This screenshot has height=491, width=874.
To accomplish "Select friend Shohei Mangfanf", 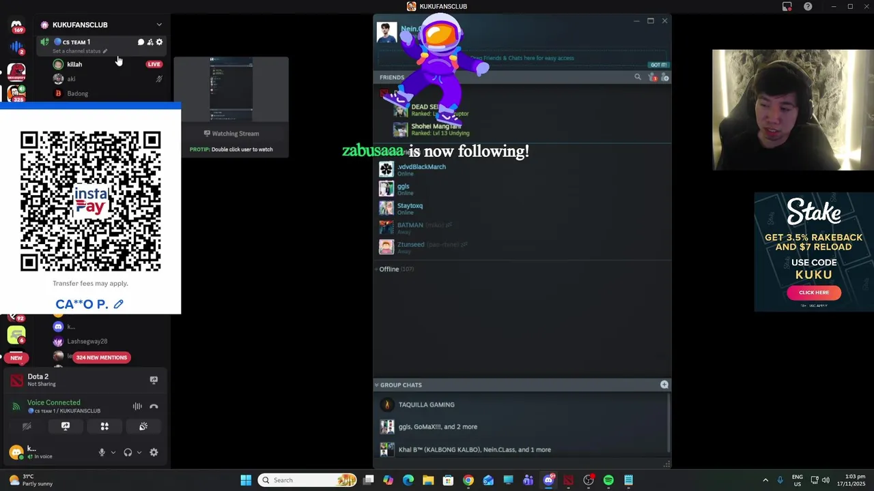I will (x=436, y=126).
